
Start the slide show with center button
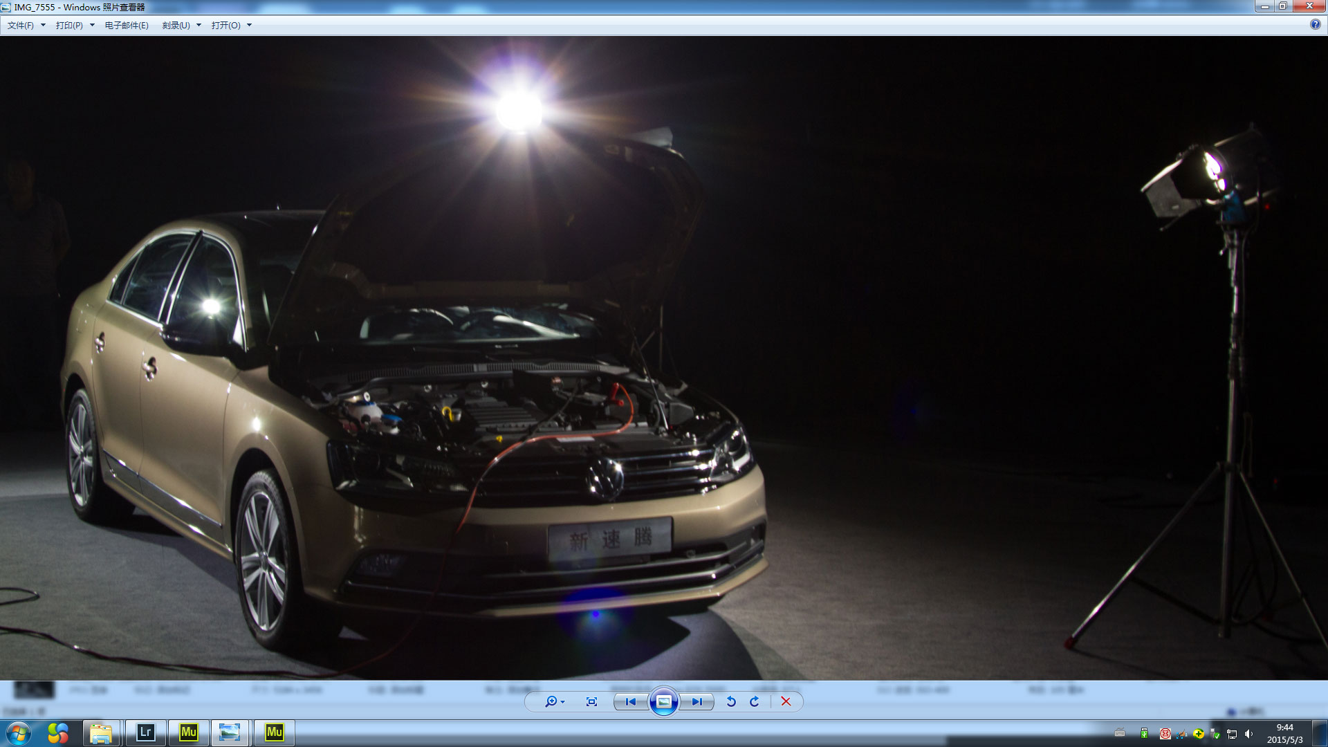663,701
